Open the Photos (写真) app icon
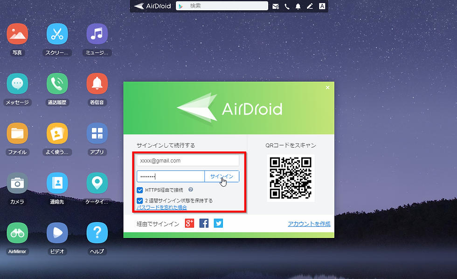This screenshot has height=279, width=457. 18,34
